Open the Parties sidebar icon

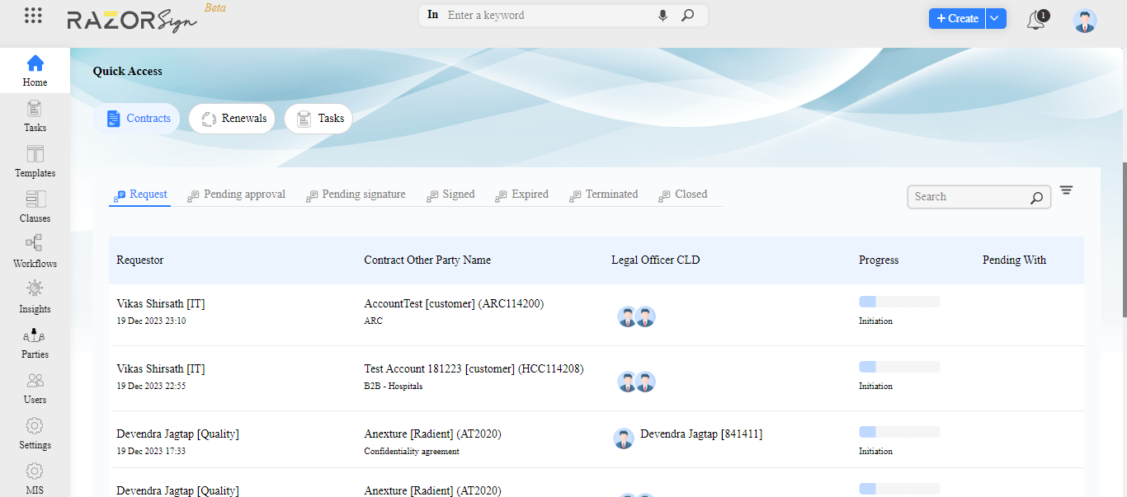click(34, 341)
